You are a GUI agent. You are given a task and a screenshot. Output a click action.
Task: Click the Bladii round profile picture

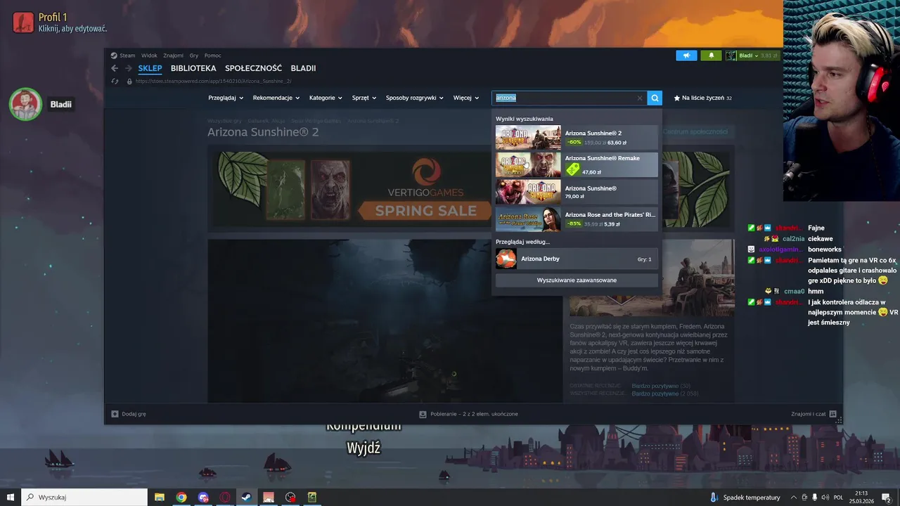(26, 105)
